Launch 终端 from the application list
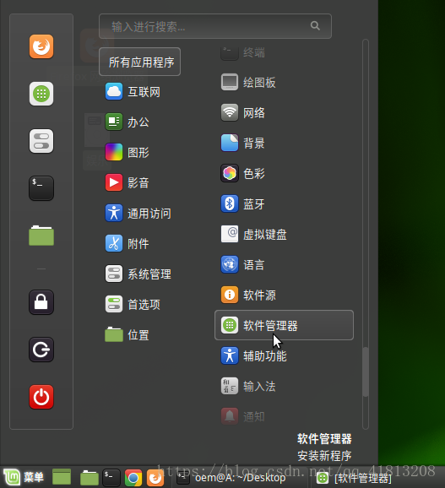 [x=243, y=52]
